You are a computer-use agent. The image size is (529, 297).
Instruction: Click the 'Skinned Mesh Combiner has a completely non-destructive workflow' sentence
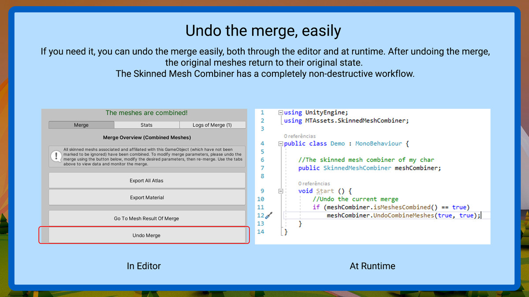coord(265,73)
